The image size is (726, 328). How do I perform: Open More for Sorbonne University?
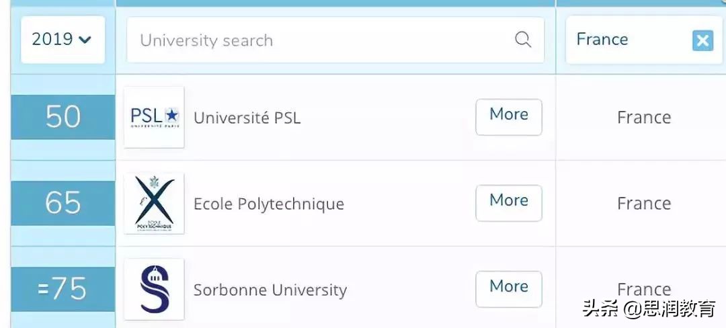(508, 288)
